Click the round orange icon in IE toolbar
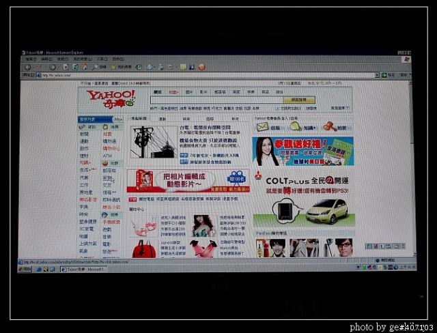 point(202,67)
